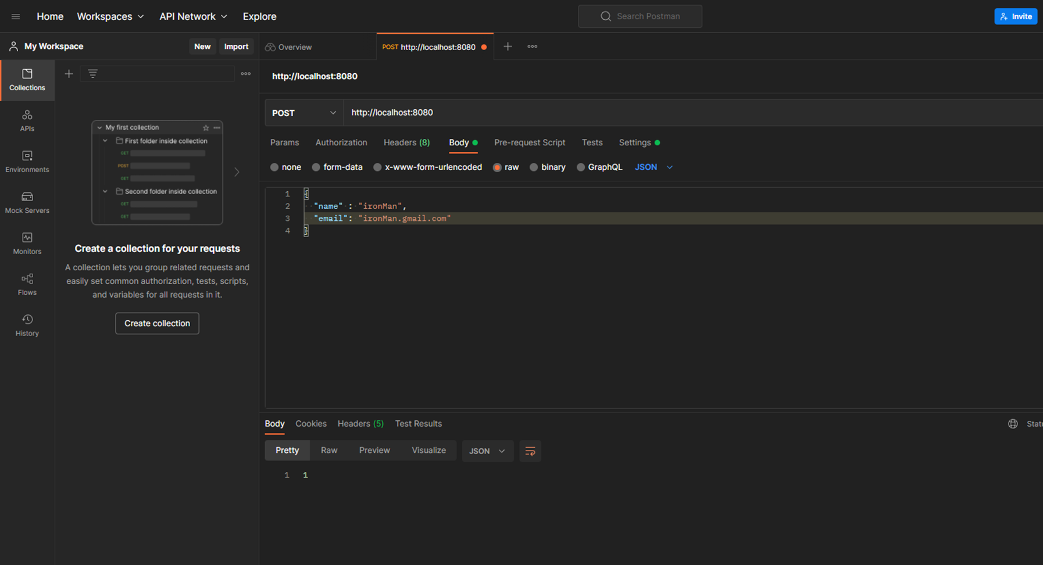Click the Import button

(236, 47)
